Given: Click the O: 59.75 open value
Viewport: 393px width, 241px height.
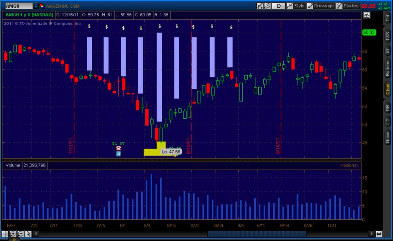Looking at the screenshot, I should pos(90,15).
